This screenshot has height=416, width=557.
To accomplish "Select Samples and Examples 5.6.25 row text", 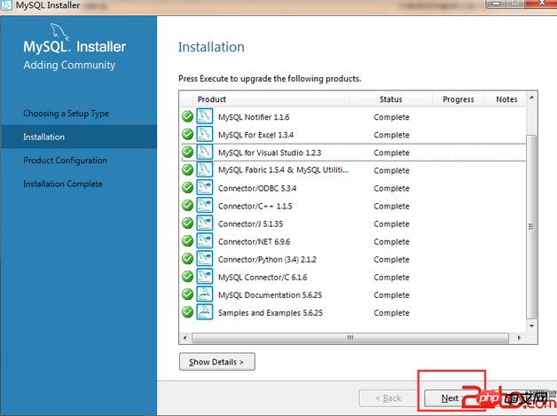I will pos(271,312).
